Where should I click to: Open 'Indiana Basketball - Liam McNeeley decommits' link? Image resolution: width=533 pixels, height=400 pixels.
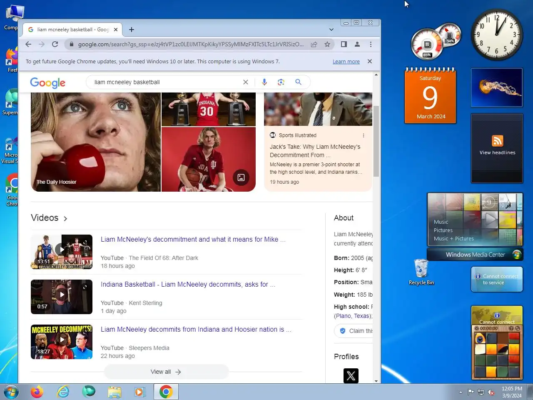pos(188,285)
